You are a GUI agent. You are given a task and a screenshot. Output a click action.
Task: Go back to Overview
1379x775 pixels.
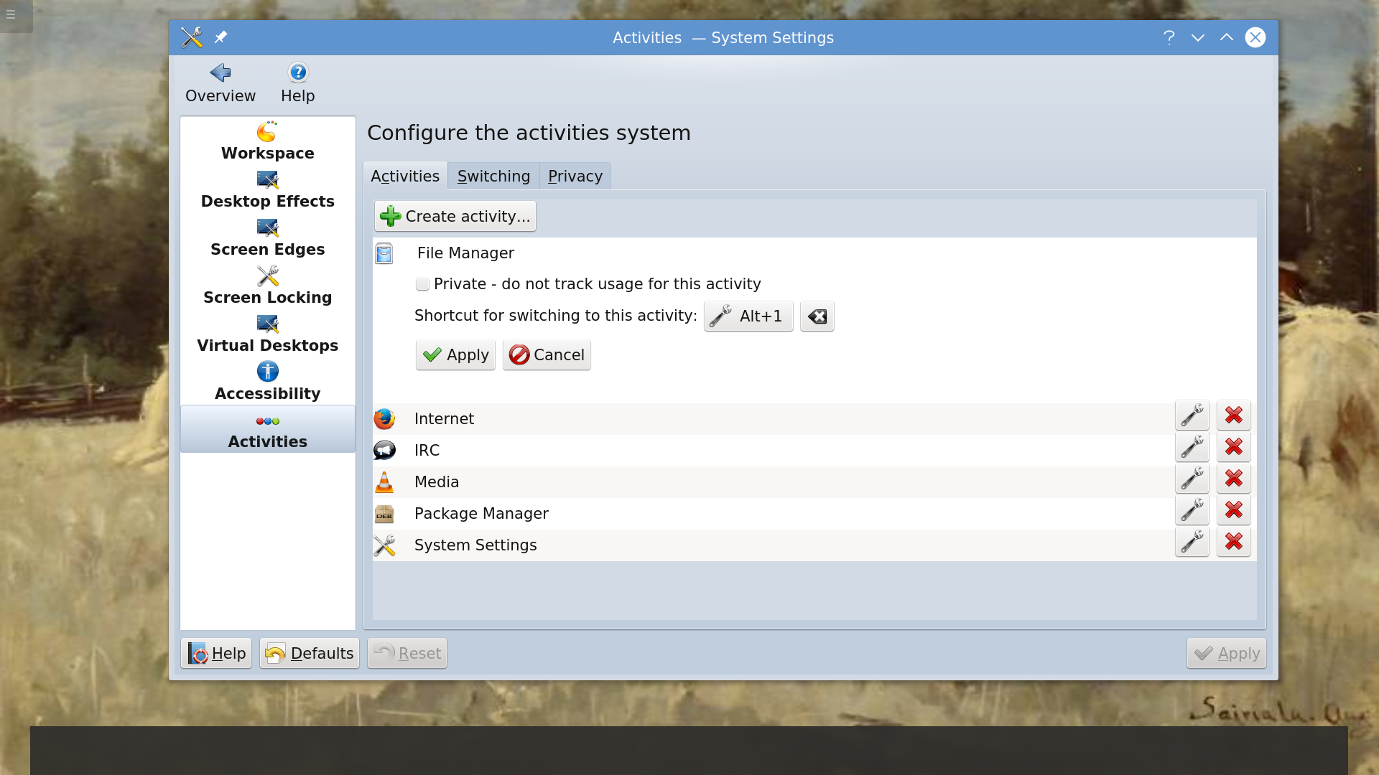click(220, 83)
